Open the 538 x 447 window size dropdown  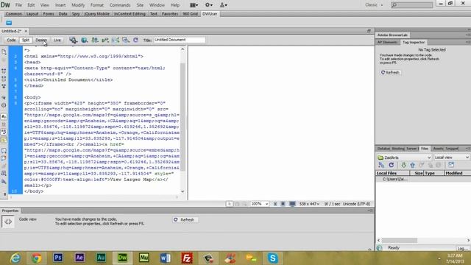(309, 204)
